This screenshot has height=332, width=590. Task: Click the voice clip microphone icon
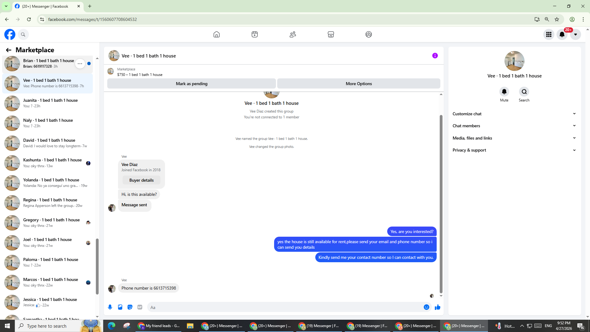tap(110, 307)
